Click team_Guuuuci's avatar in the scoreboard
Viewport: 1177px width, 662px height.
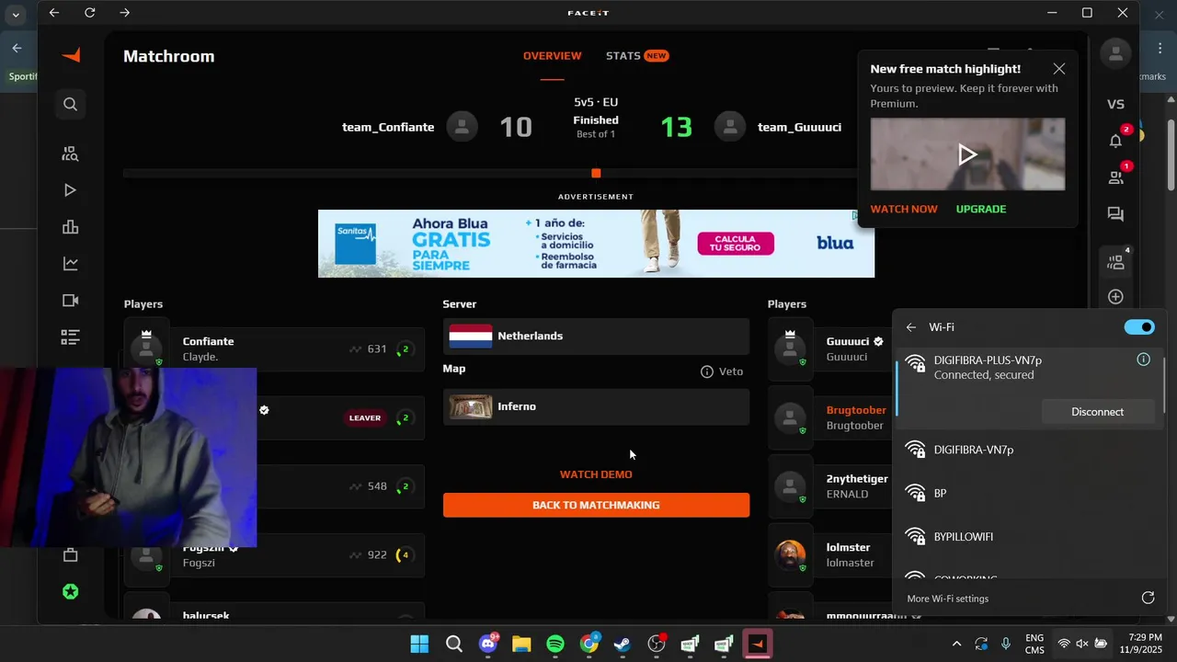click(x=730, y=127)
